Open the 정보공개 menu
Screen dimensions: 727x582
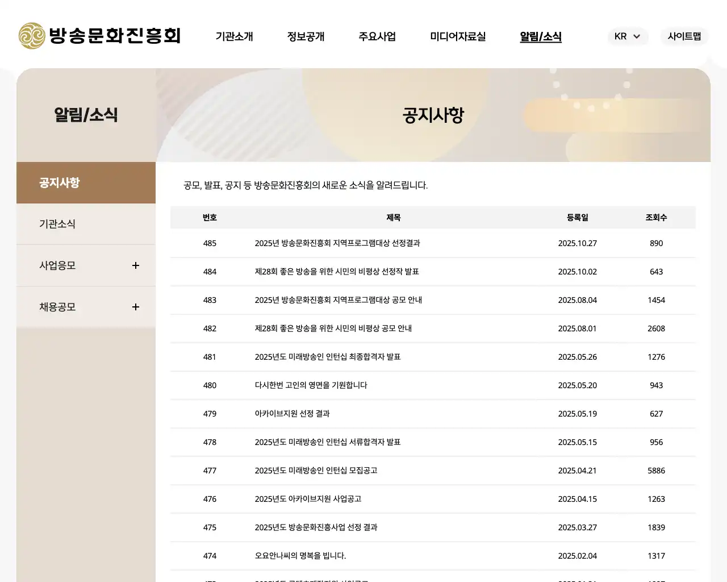pyautogui.click(x=306, y=36)
